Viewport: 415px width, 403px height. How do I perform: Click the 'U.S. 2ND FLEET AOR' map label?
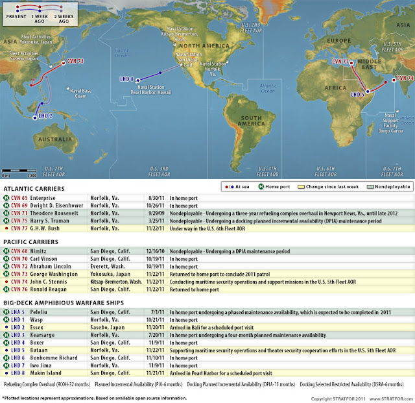[251, 27]
